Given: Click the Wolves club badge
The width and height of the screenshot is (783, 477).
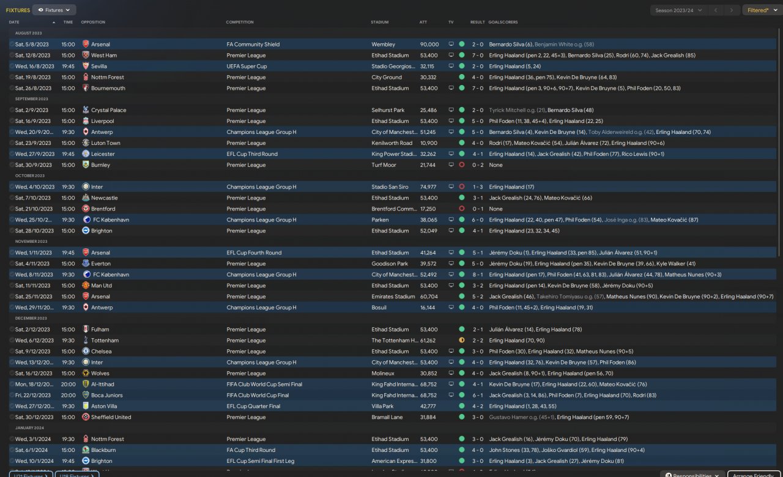Looking at the screenshot, I should coord(86,374).
